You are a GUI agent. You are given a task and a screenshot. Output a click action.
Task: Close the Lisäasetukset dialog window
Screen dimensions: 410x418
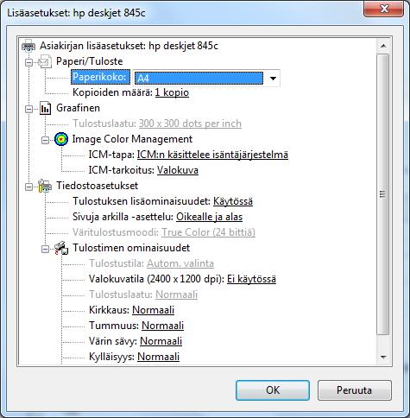coord(384,9)
